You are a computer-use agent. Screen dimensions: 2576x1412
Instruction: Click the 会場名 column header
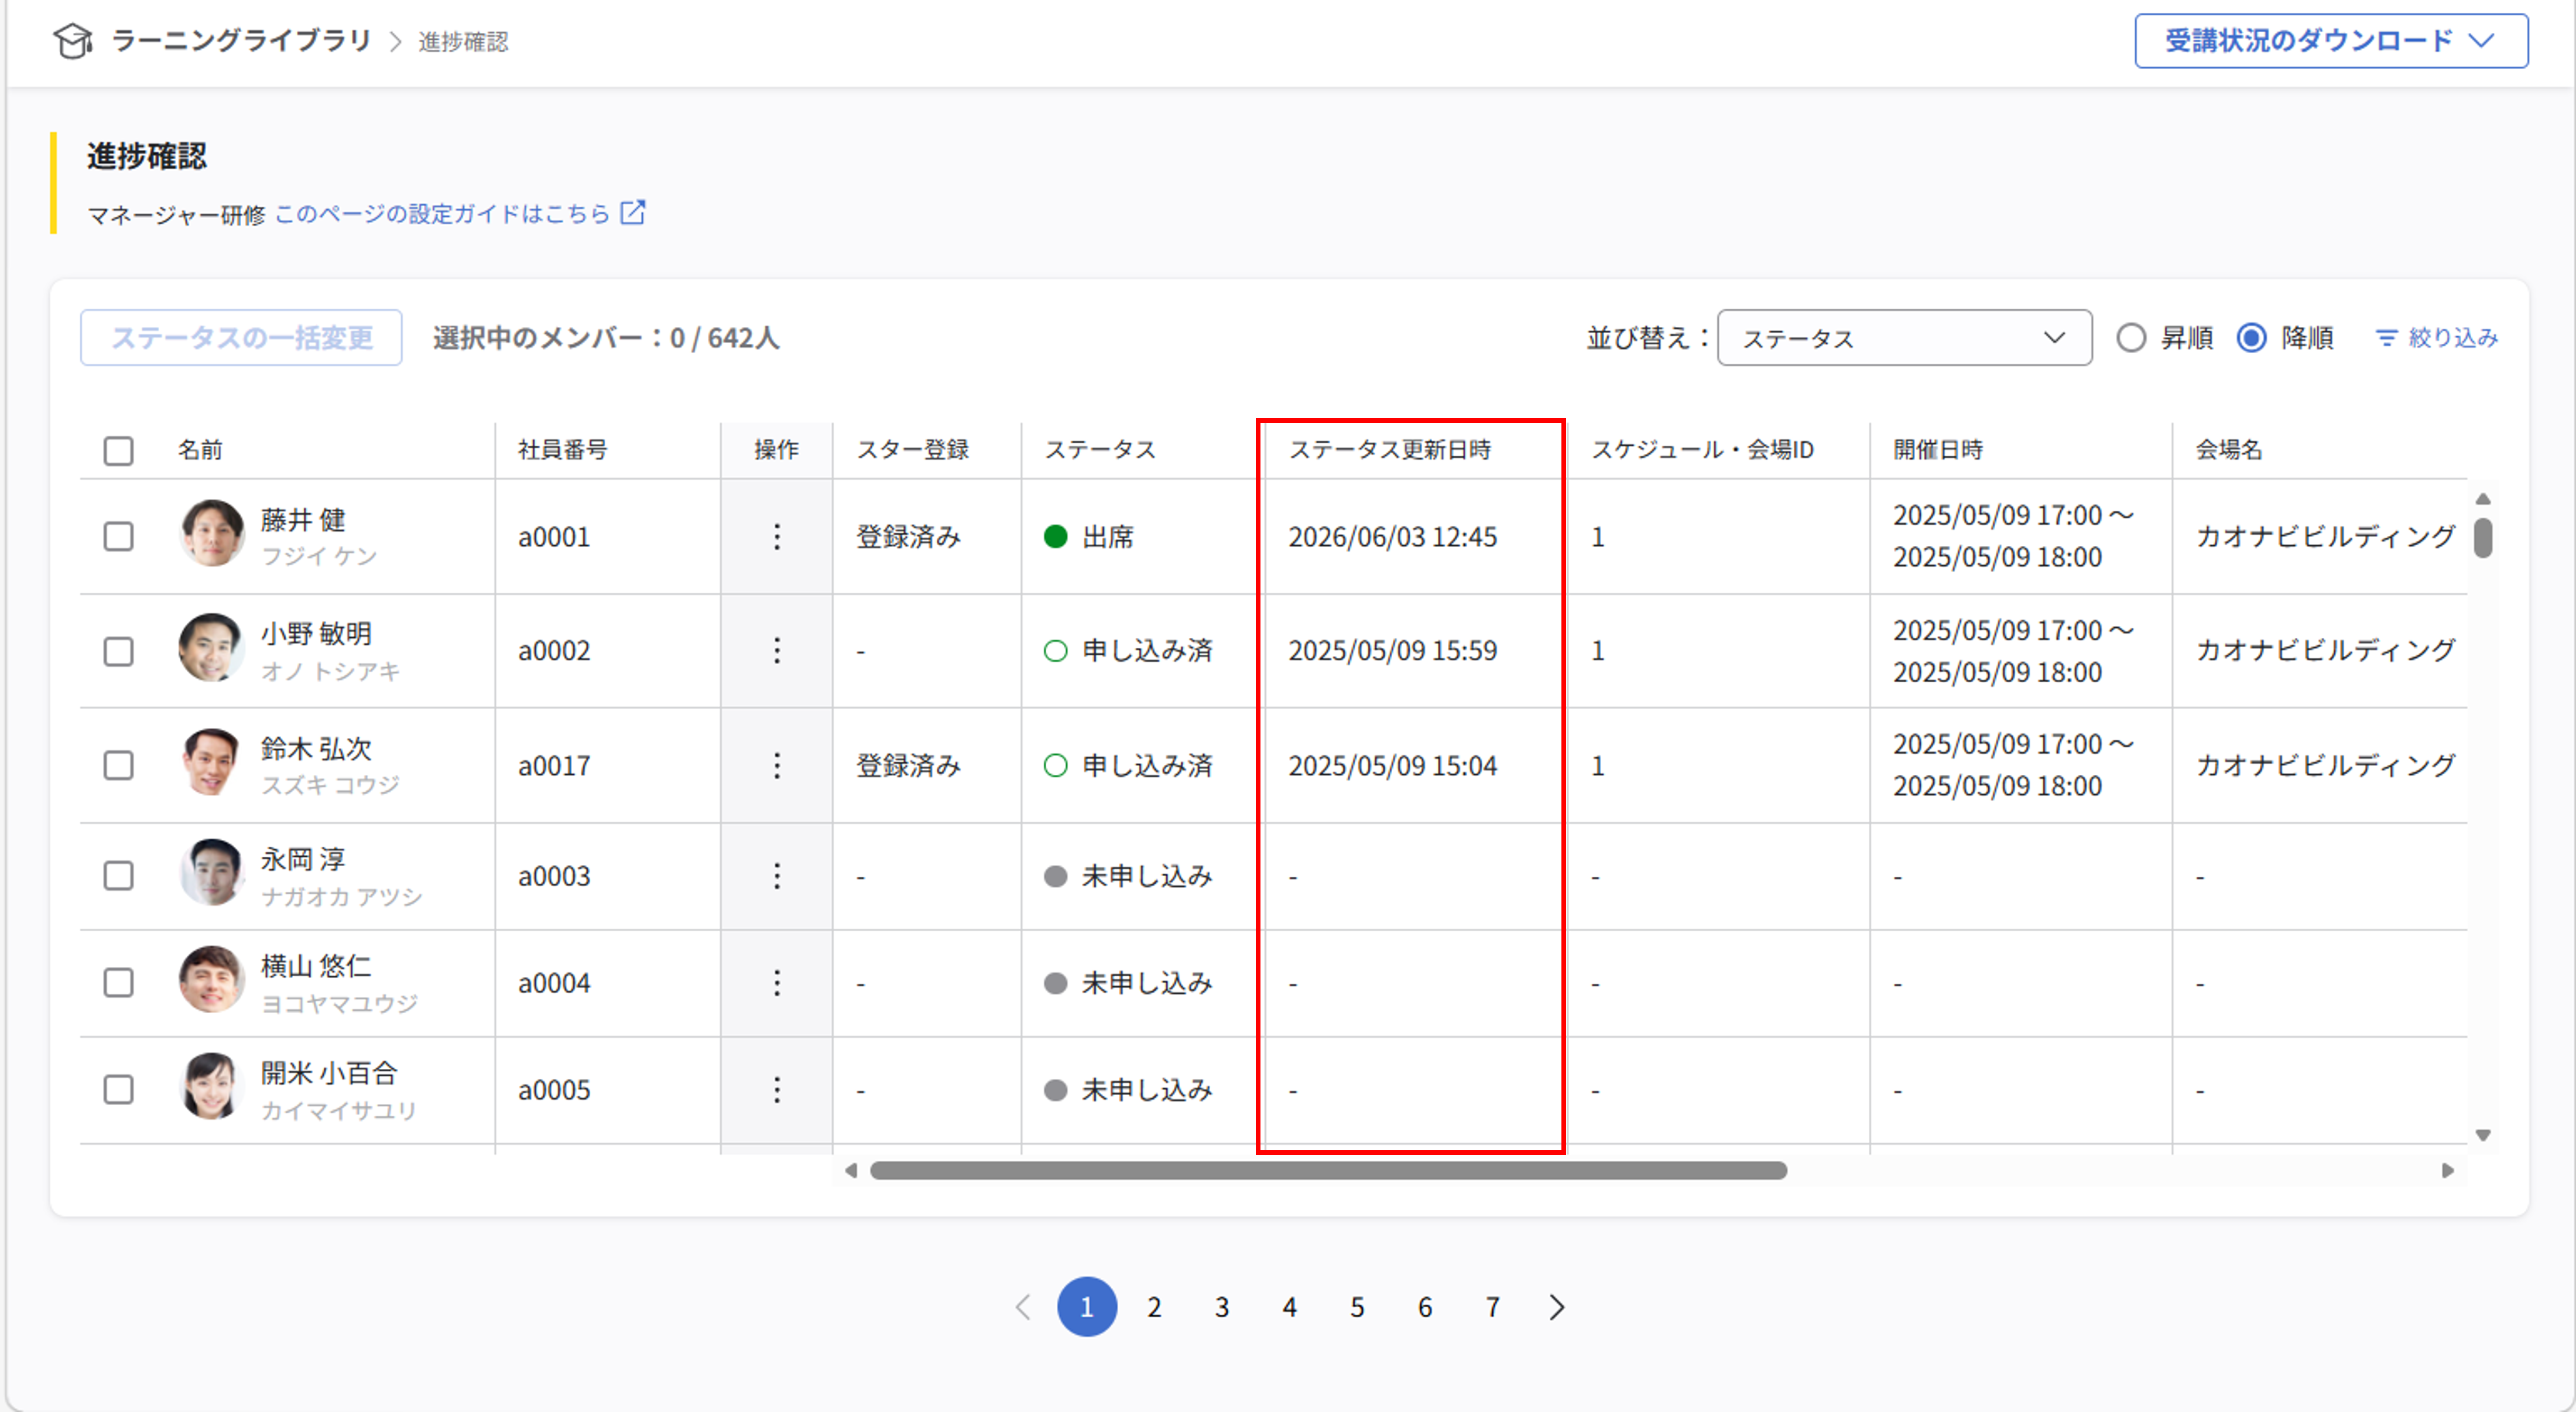(2229, 450)
